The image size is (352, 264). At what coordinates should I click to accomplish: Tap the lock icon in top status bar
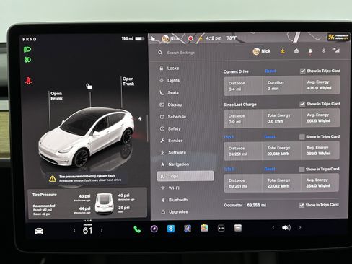152,38
